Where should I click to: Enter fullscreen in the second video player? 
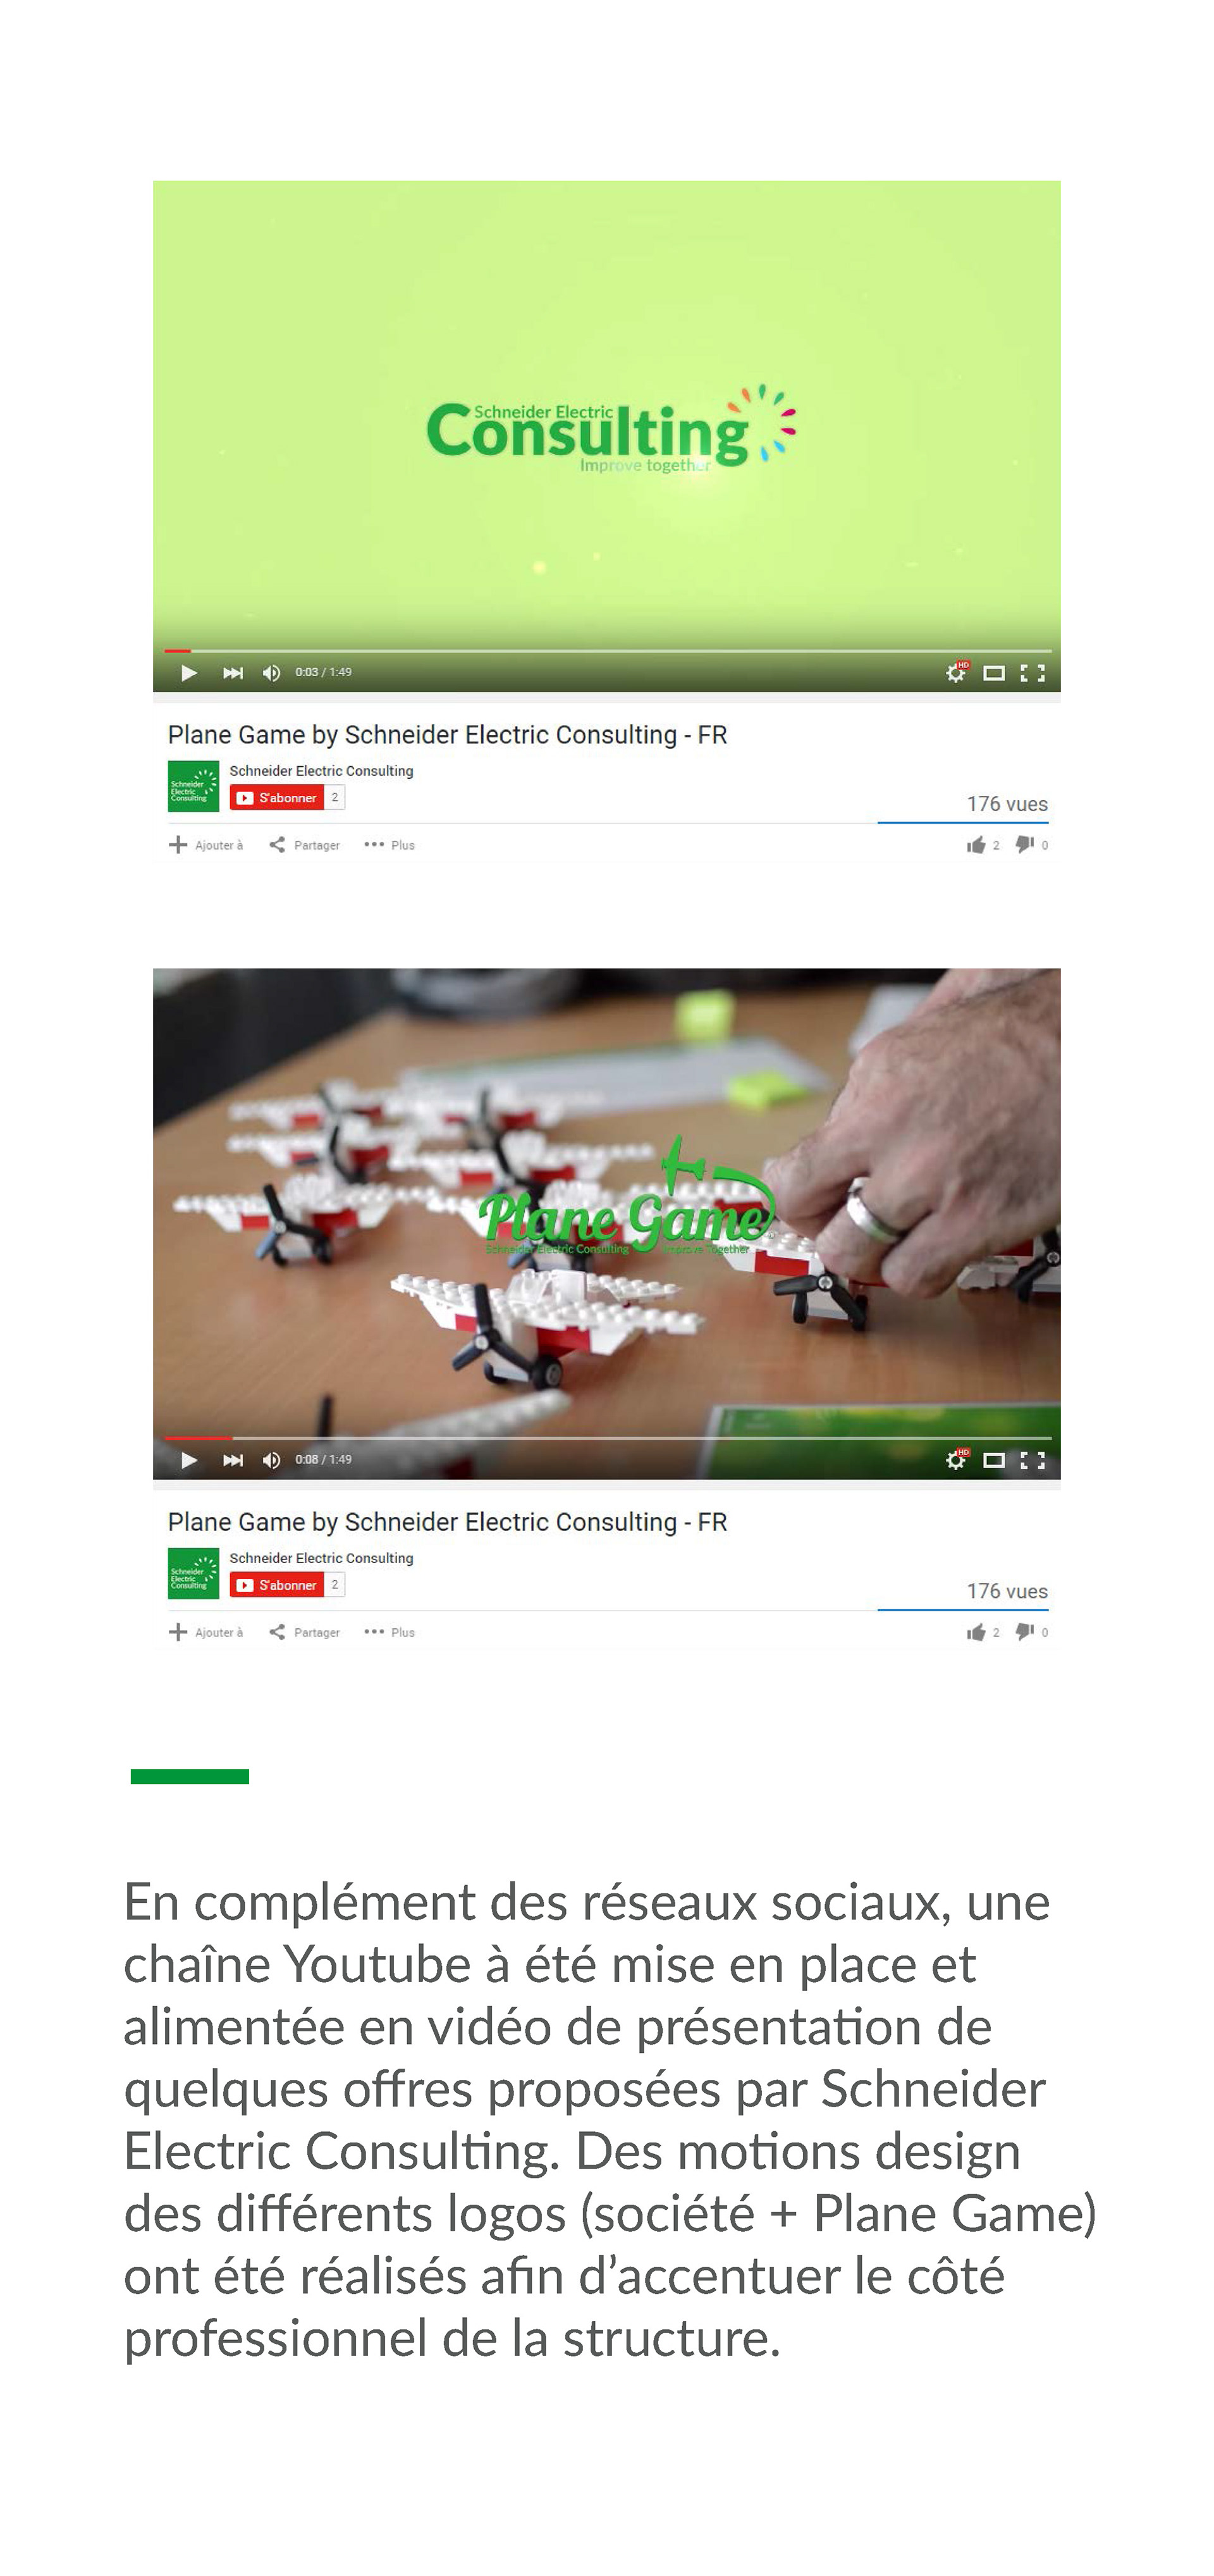(1032, 1460)
